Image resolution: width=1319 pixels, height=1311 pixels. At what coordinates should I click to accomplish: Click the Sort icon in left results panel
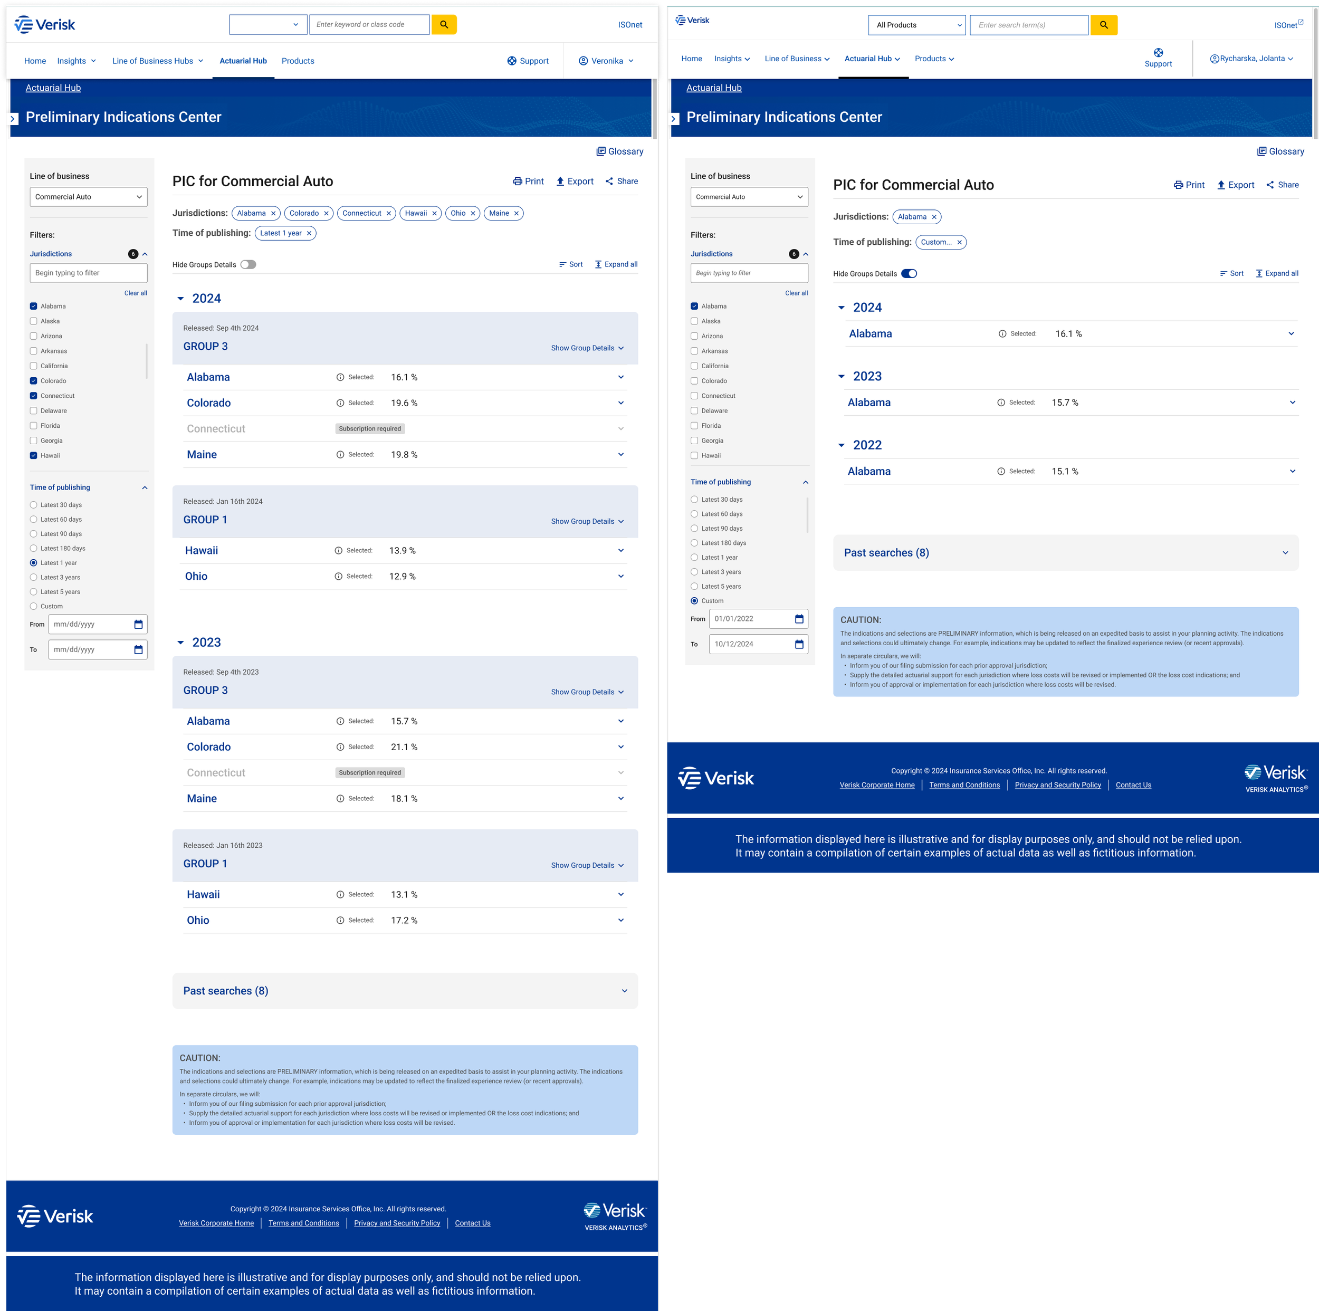coord(562,265)
